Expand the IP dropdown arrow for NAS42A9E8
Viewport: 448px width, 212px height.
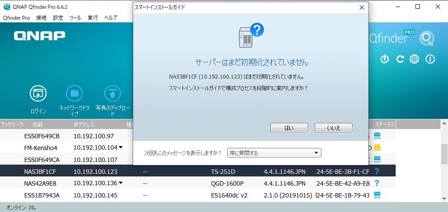[120, 183]
